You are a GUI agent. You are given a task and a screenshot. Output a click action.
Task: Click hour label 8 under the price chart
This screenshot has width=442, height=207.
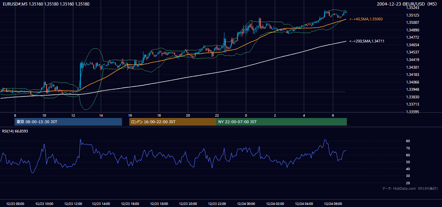[15, 115]
